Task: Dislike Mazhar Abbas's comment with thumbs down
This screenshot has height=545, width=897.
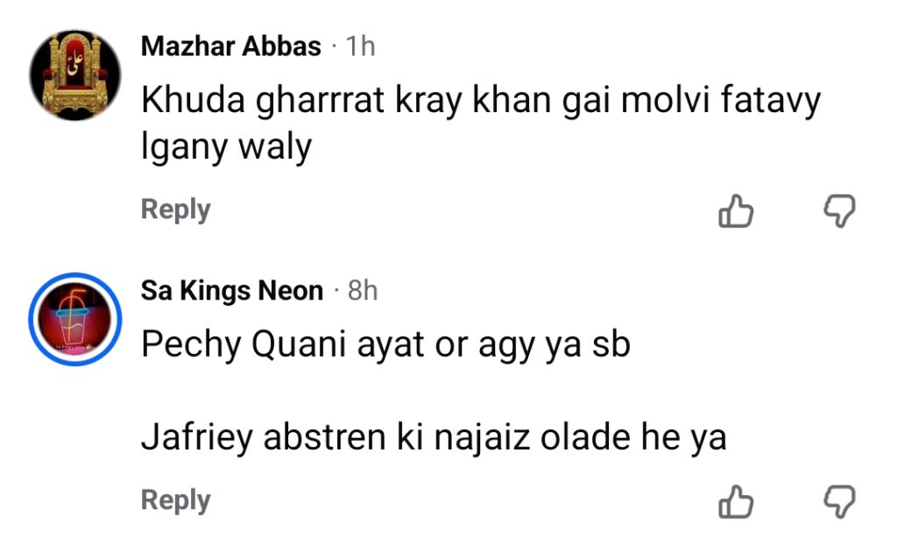Action: coord(839,211)
